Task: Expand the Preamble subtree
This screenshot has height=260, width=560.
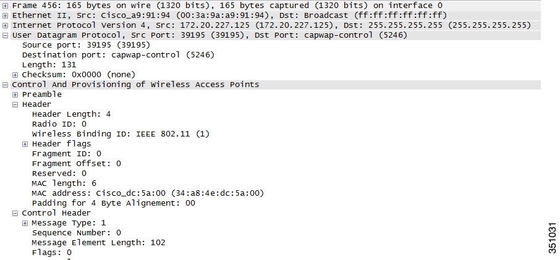Action: point(15,94)
